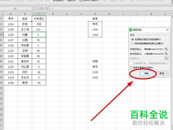Click the score cell 94

(x=39, y=83)
